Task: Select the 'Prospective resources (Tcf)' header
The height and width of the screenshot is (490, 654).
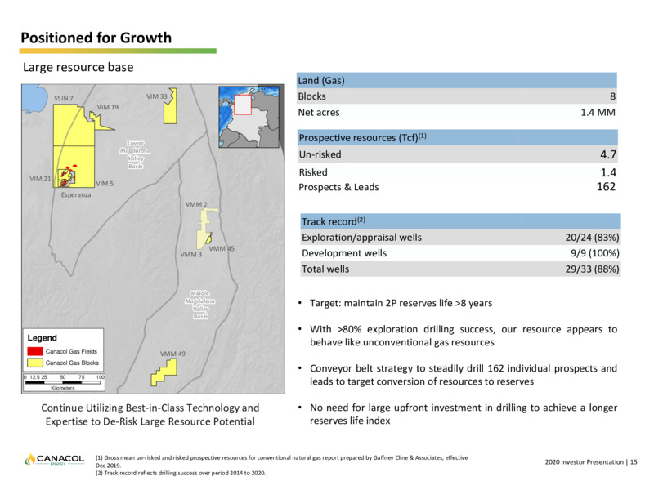Action: point(362,137)
